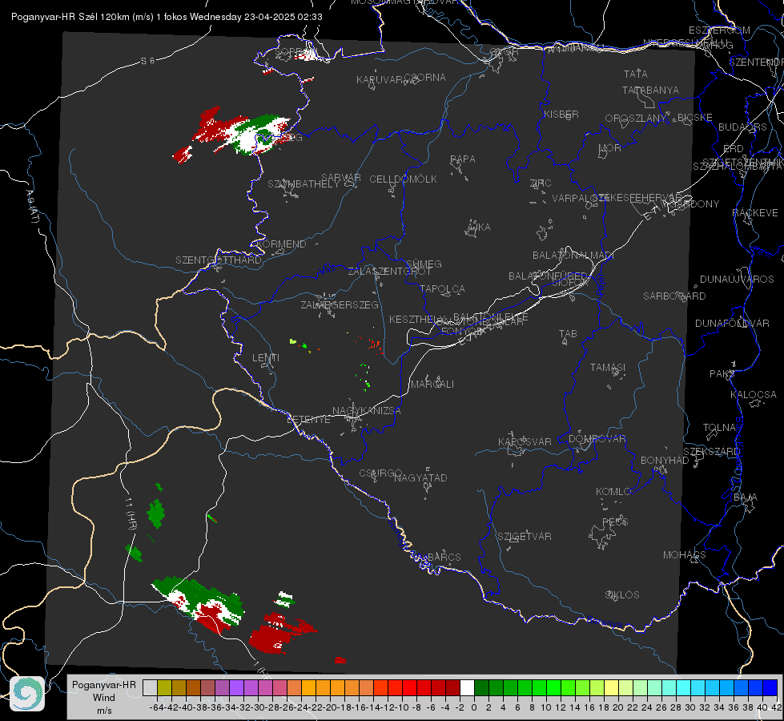Click the MÓR city label
This screenshot has height=721, width=784.
[610, 148]
